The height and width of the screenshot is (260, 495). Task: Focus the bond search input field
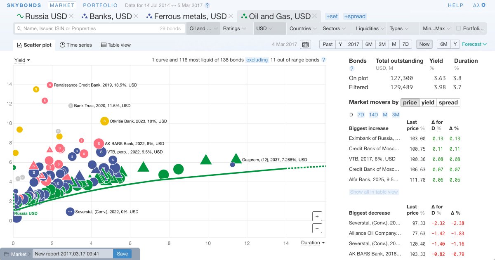pos(99,28)
